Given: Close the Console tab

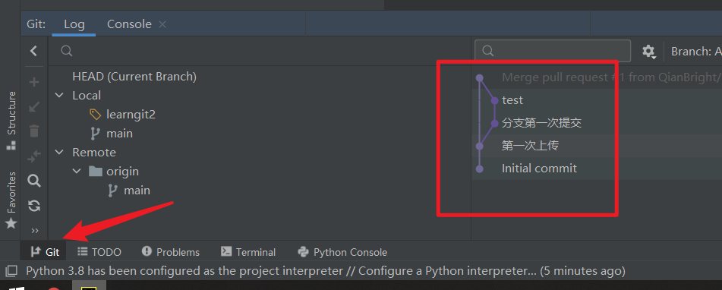Looking at the screenshot, I should (162, 24).
